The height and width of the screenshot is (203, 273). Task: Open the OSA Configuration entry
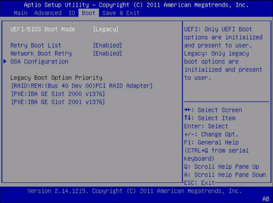[39, 61]
